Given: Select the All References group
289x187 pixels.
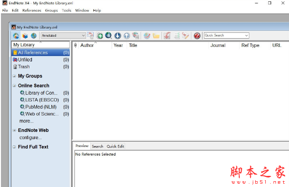Looking at the screenshot, I should point(41,53).
